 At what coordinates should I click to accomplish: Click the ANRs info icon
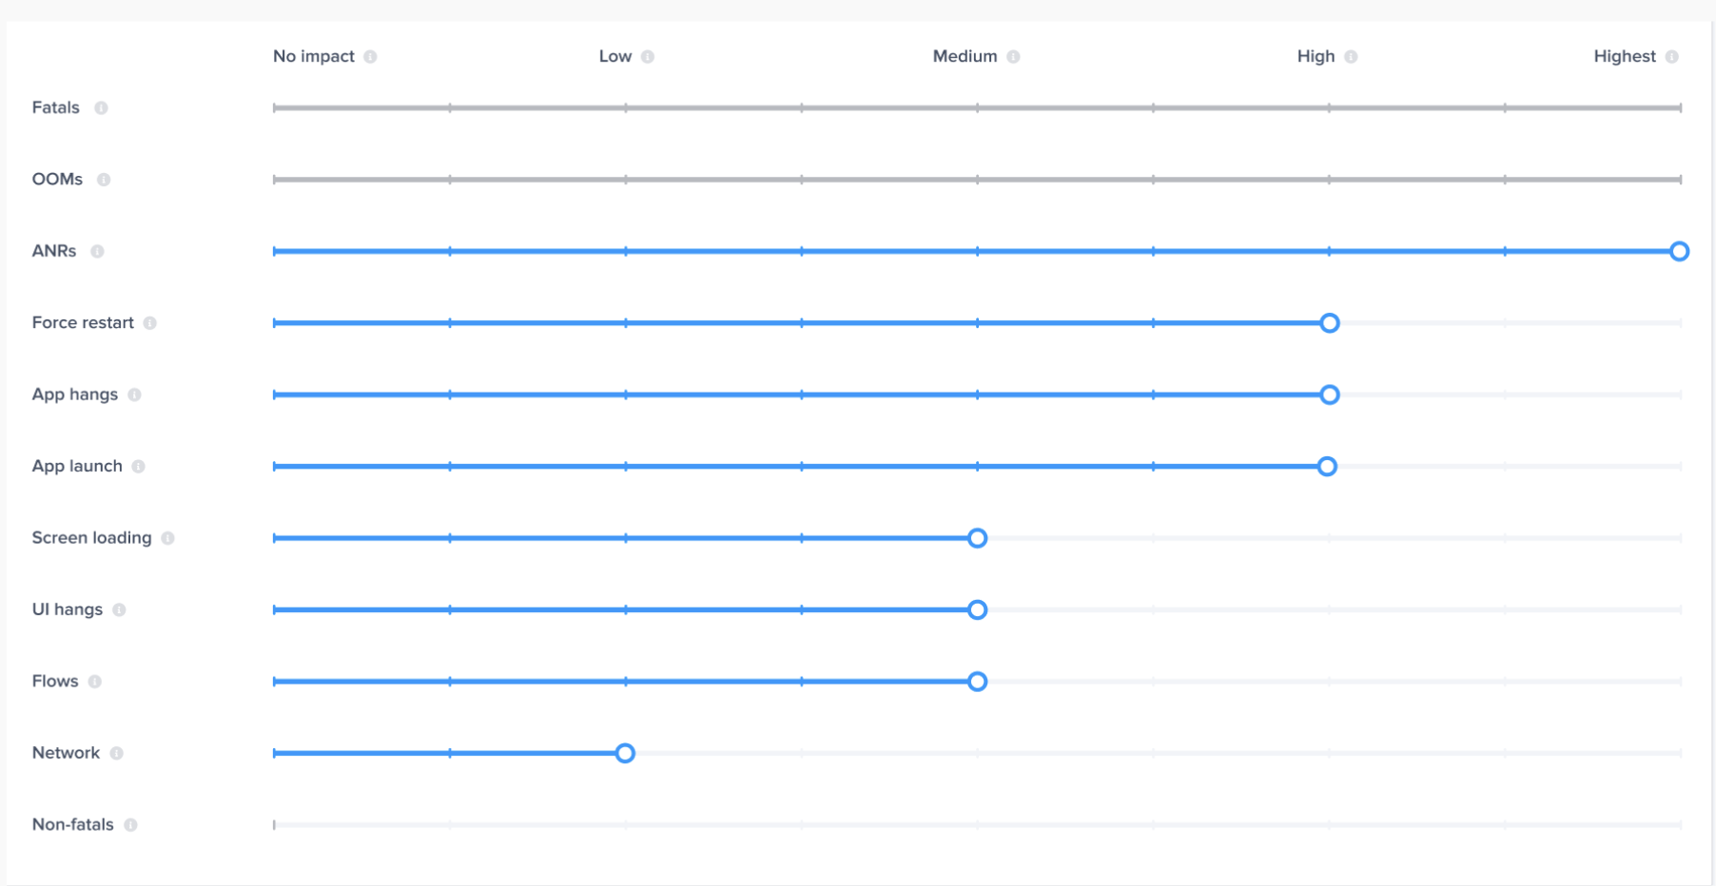(97, 252)
